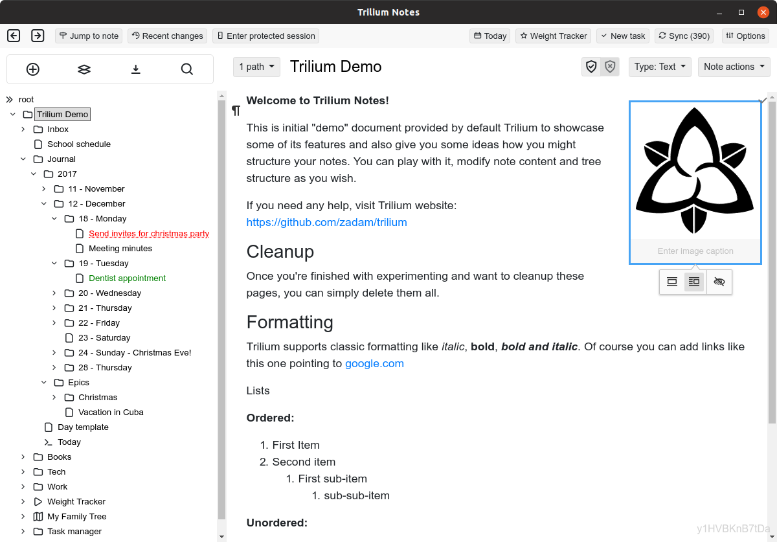
Task: Collapse the Trilium Demo tree node
Action: pyautogui.click(x=13, y=115)
